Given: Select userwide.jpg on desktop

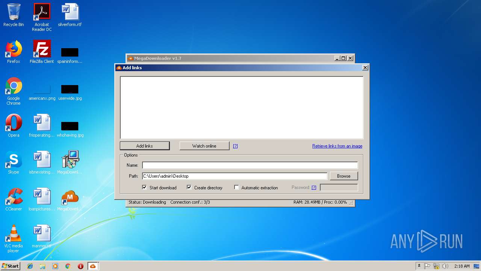Looking at the screenshot, I should click(70, 92).
